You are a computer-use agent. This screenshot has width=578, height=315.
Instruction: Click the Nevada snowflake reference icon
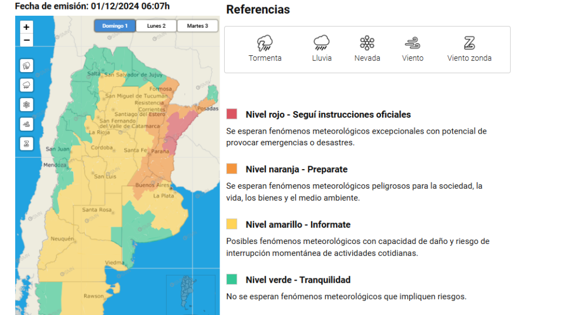(367, 43)
